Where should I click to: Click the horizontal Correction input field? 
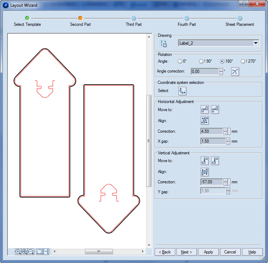click(211, 131)
